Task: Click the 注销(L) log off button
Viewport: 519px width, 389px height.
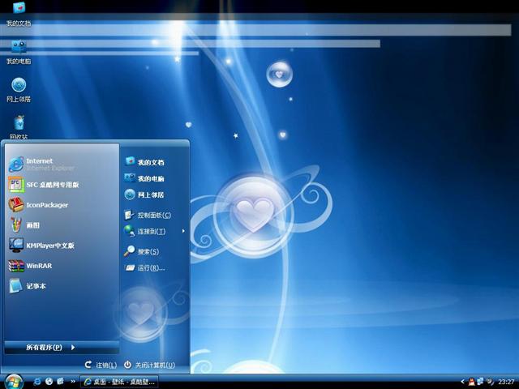Action: click(101, 365)
